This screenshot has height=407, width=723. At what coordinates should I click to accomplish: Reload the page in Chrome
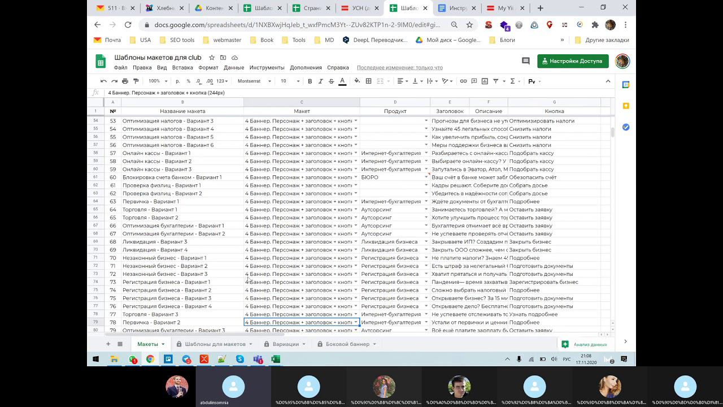coord(128,25)
